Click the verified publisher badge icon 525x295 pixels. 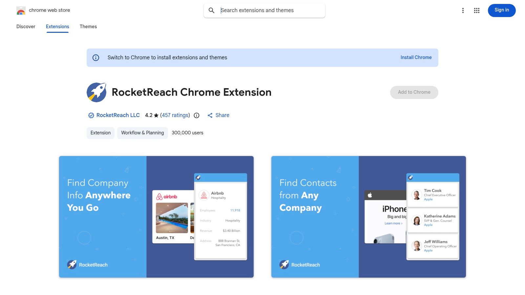(91, 115)
